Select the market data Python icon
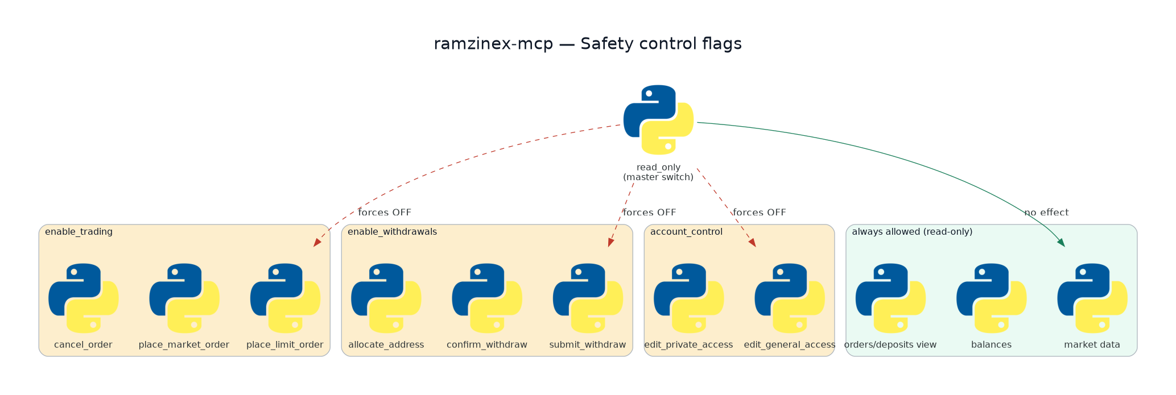 [1092, 298]
